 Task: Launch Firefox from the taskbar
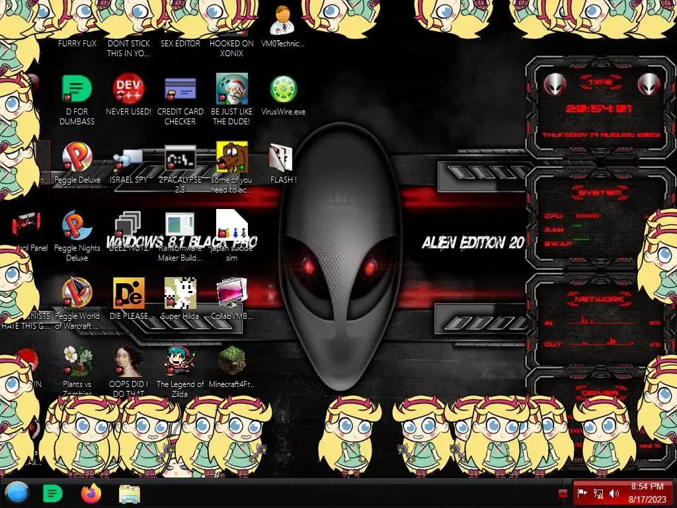point(91,493)
